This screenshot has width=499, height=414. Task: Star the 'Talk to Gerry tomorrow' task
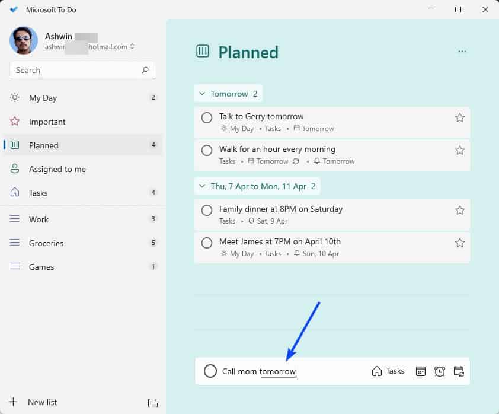coord(459,117)
